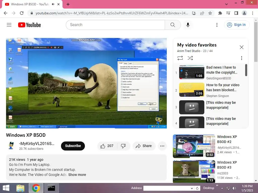Expand Desktop toolbar chevron on taskbar
This screenshot has width=258, height=193.
click(x=217, y=185)
